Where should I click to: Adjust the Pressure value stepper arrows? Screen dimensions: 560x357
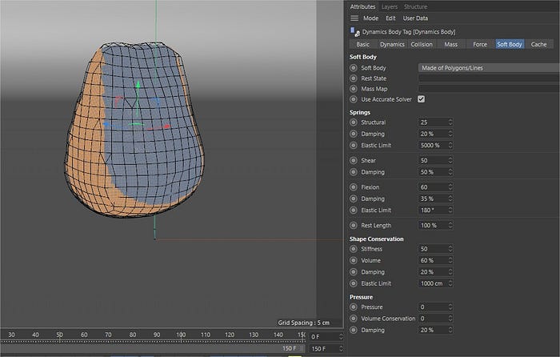(450, 307)
